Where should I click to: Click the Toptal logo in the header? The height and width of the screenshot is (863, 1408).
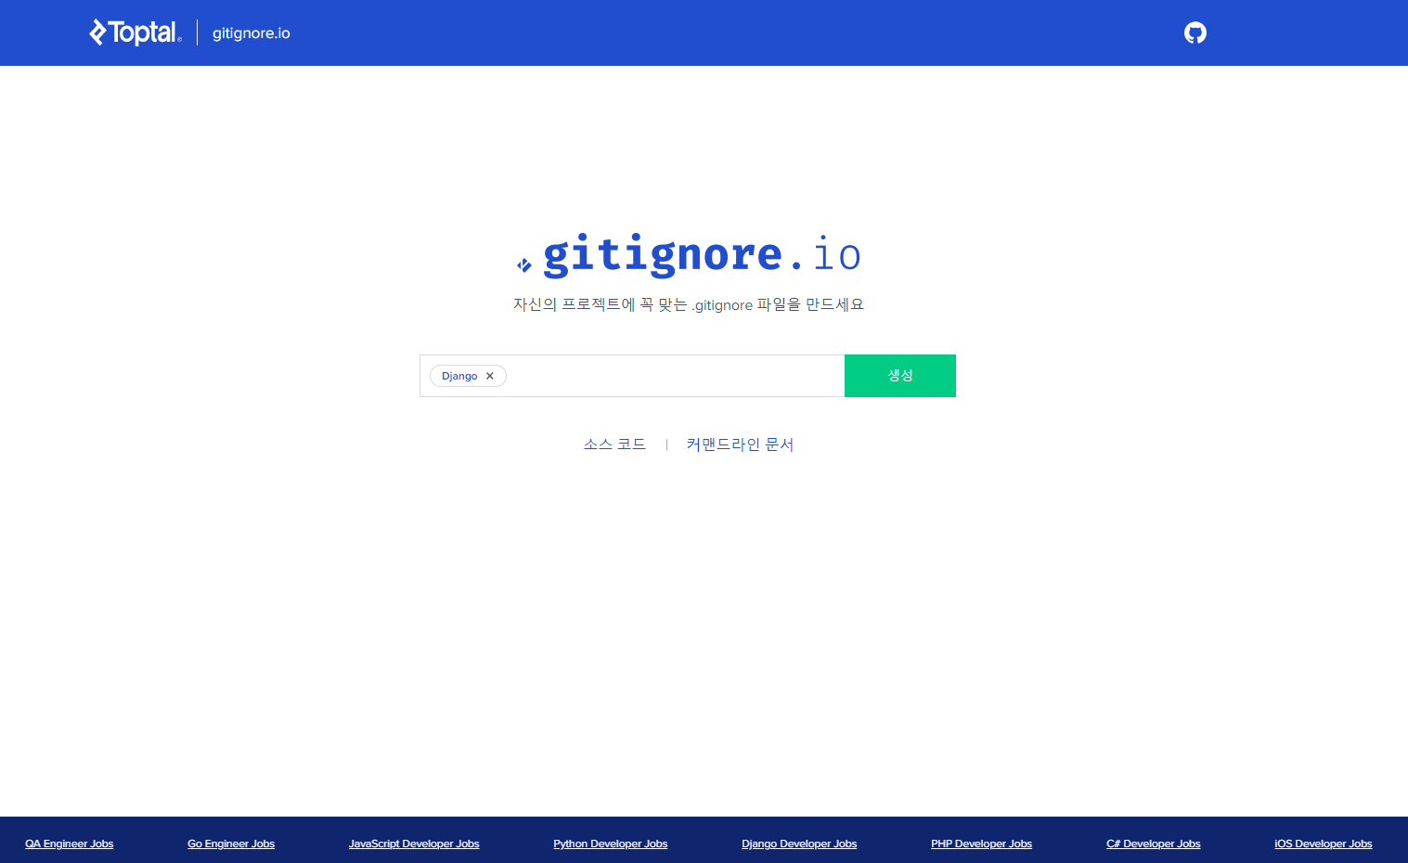pyautogui.click(x=136, y=32)
